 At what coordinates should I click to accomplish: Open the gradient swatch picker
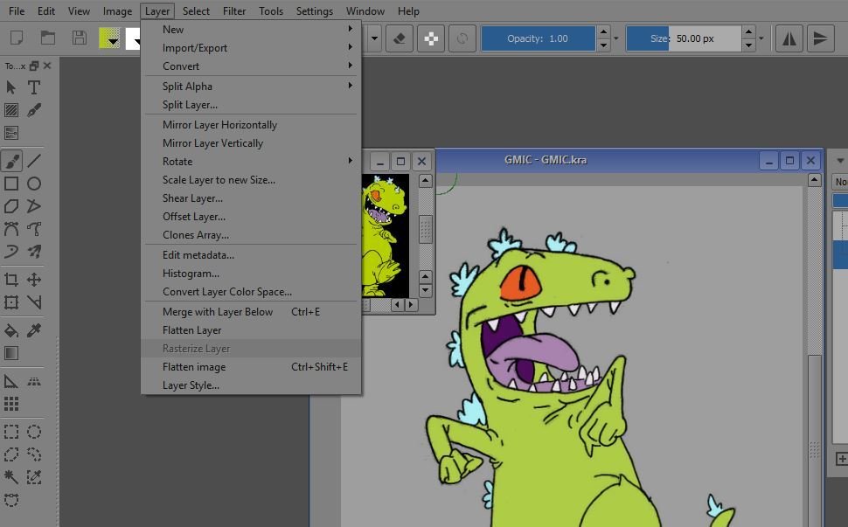coord(109,38)
